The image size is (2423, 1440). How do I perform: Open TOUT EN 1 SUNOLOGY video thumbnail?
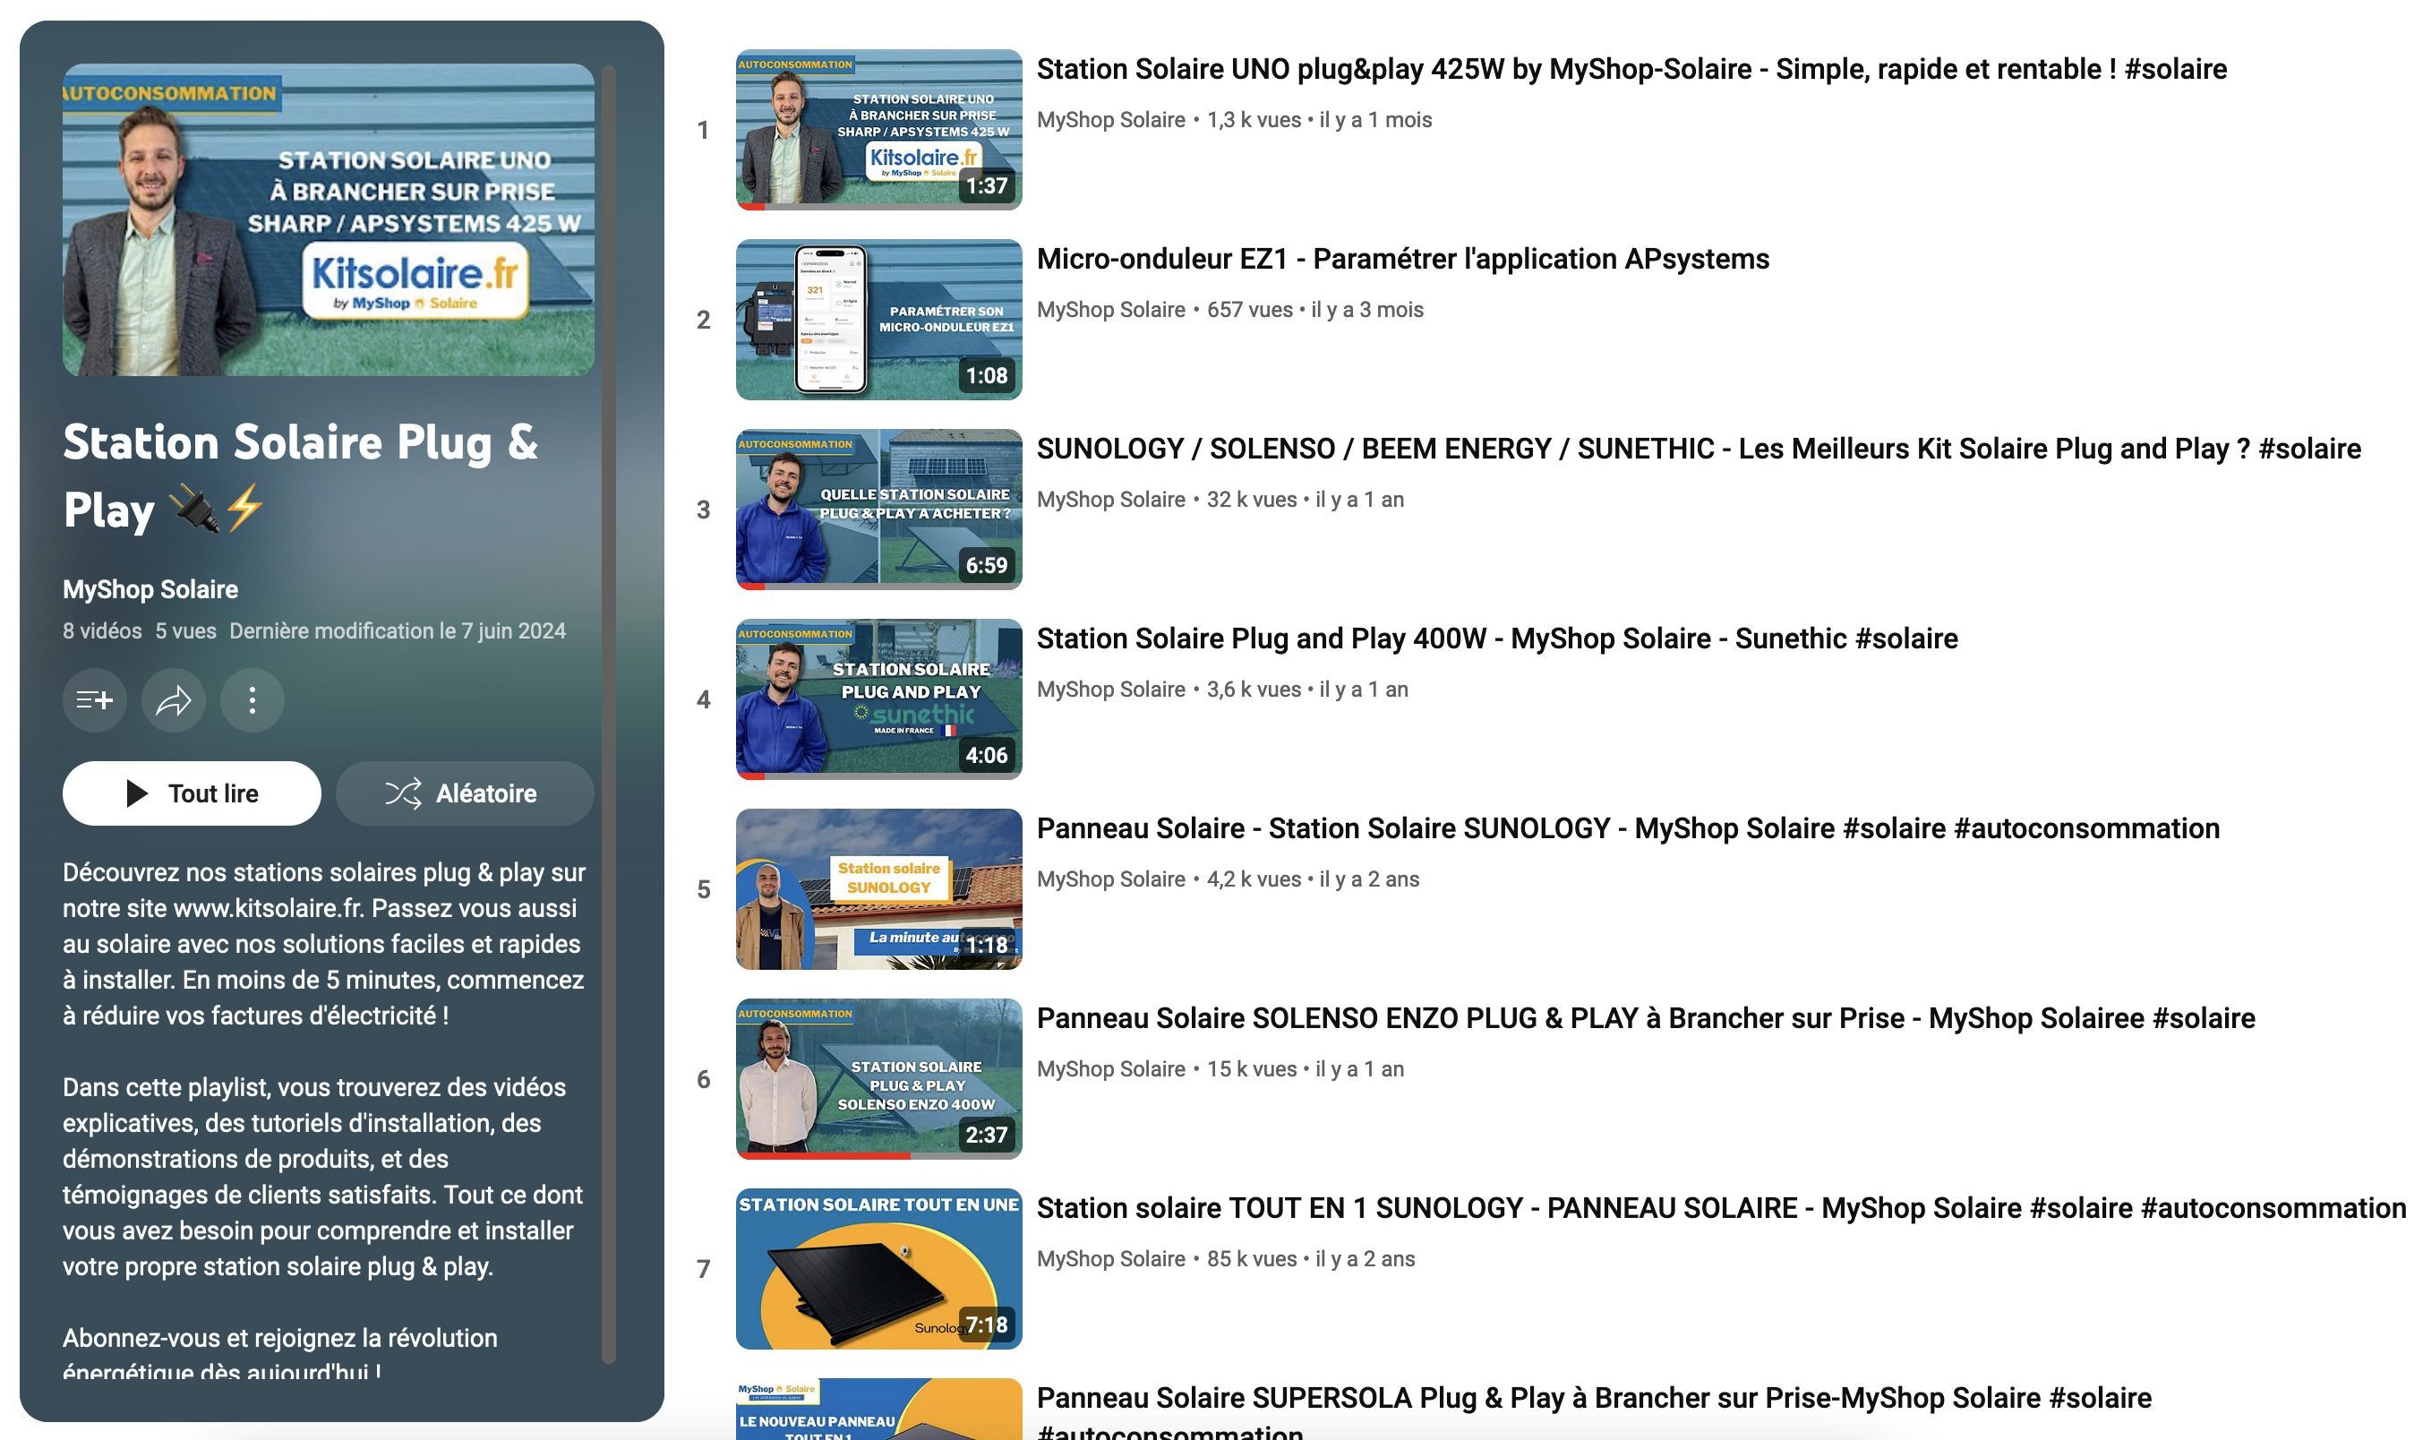pyautogui.click(x=878, y=1268)
